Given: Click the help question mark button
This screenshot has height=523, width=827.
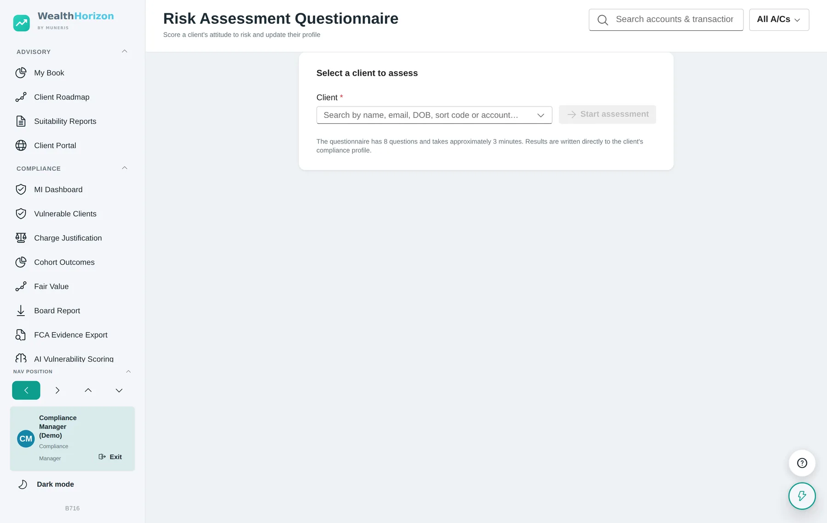Looking at the screenshot, I should 802,463.
